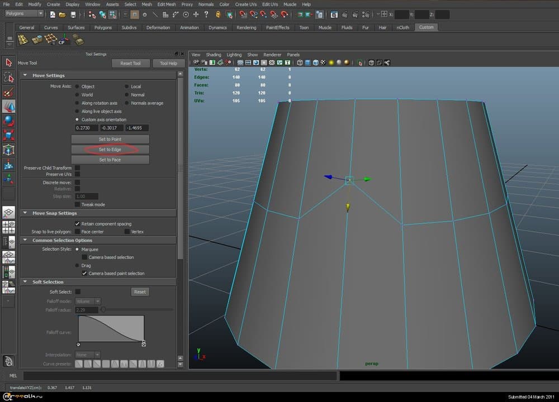Select the first curve preset swatch
This screenshot has width=559, height=402.
click(x=79, y=363)
